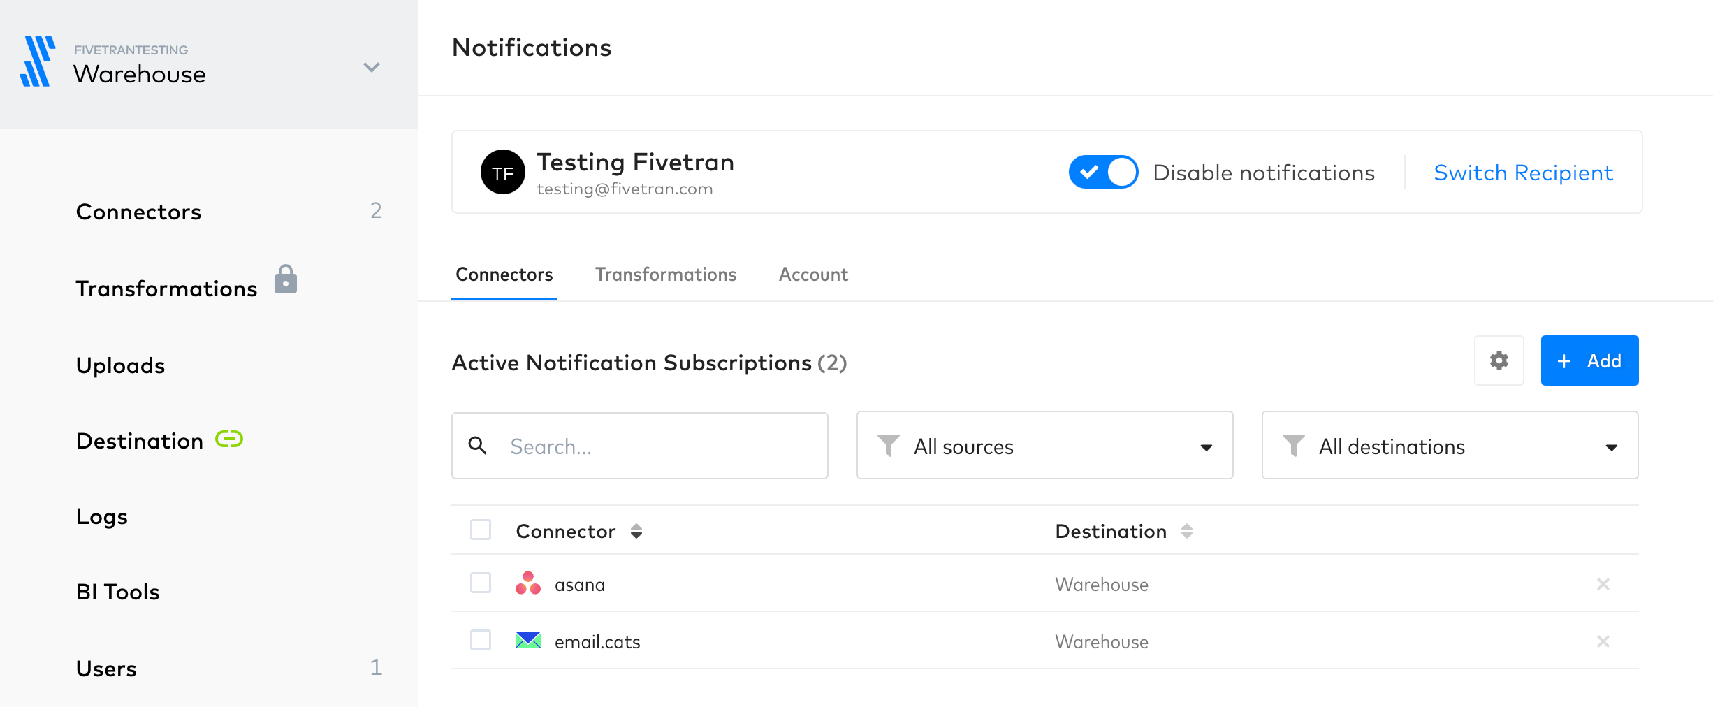Image resolution: width=1713 pixels, height=707 pixels.
Task: Open the All sources dropdown
Action: tap(1045, 446)
